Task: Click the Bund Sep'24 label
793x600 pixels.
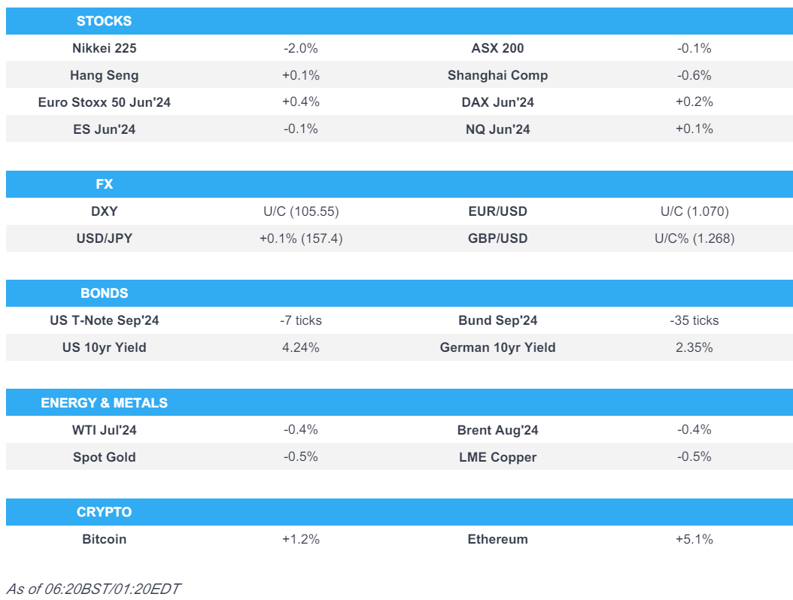Action: pyautogui.click(x=497, y=320)
